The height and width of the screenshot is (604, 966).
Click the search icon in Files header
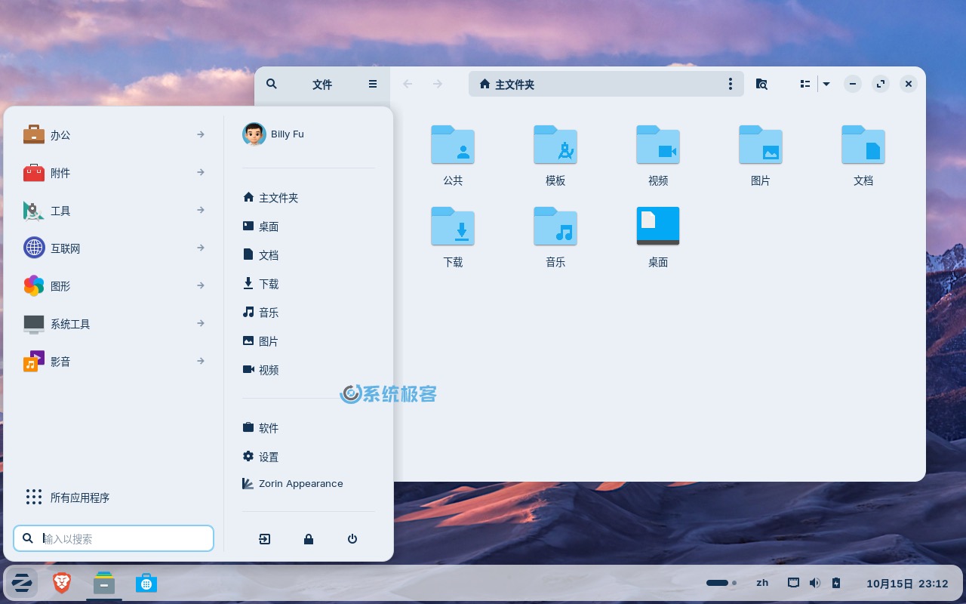coord(272,85)
